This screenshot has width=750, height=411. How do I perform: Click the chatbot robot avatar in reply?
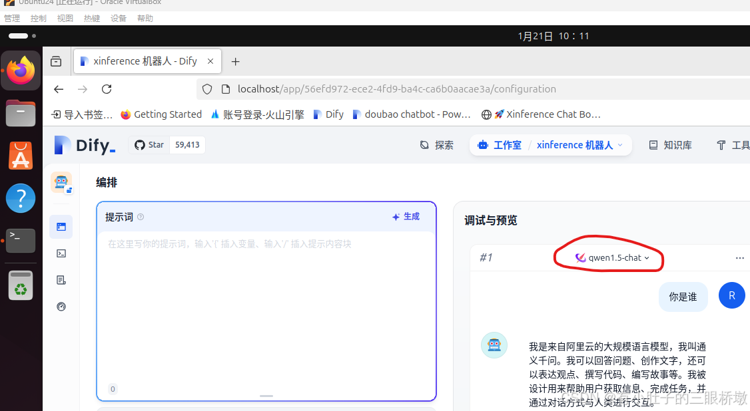(494, 345)
